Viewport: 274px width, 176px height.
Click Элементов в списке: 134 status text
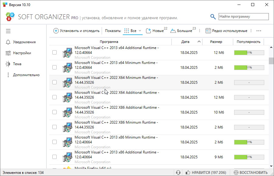tap(23, 173)
